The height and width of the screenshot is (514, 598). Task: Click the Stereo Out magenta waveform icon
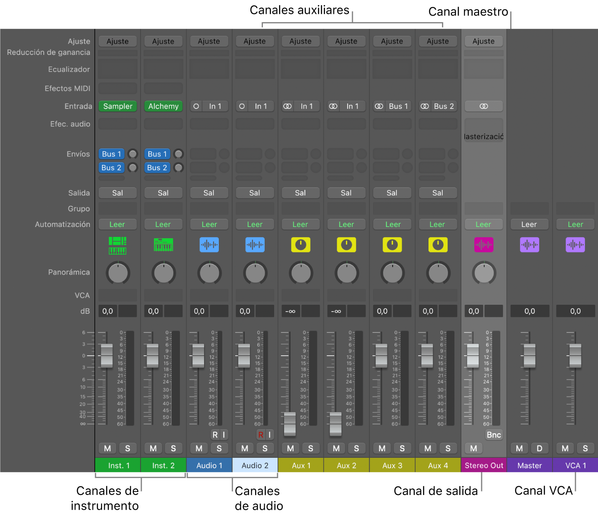point(484,245)
